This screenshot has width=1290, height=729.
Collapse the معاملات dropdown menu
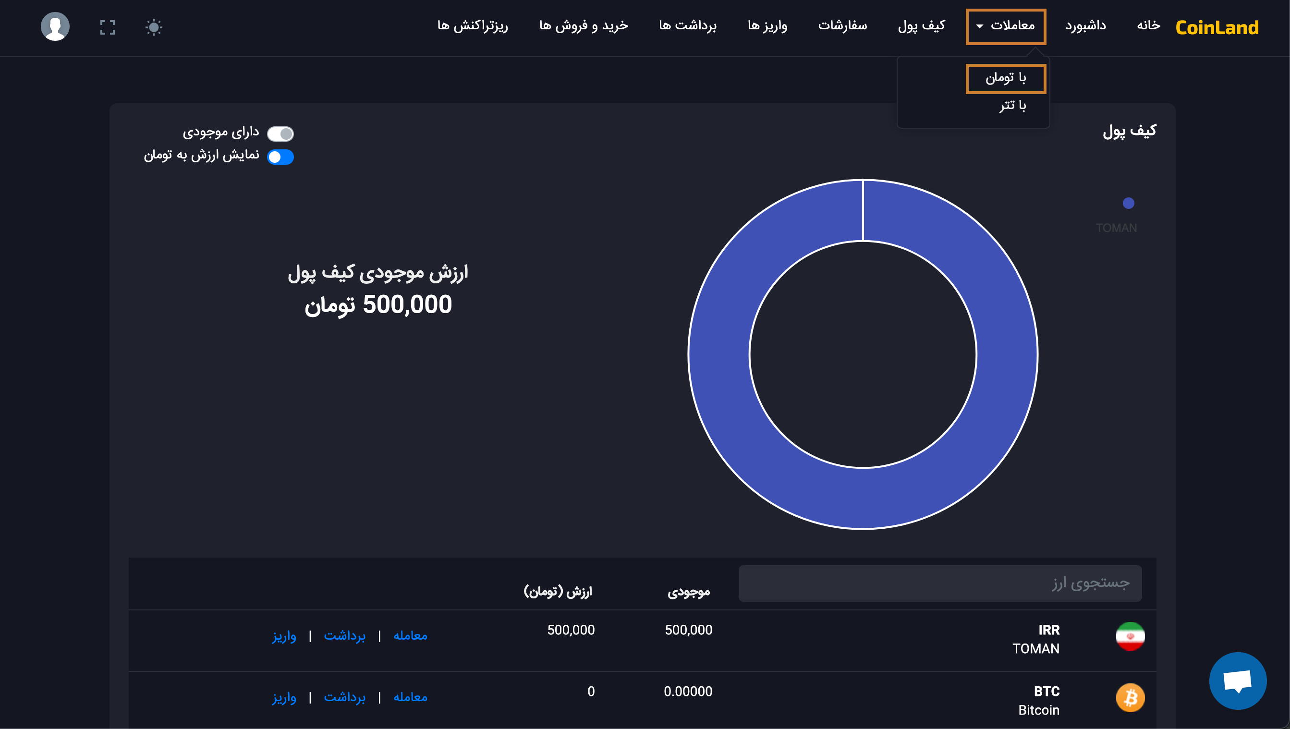click(1006, 26)
